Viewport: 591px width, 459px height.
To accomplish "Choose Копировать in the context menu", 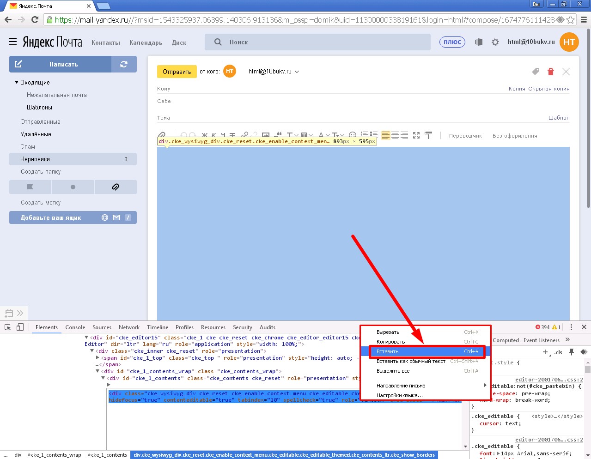I will click(x=390, y=342).
